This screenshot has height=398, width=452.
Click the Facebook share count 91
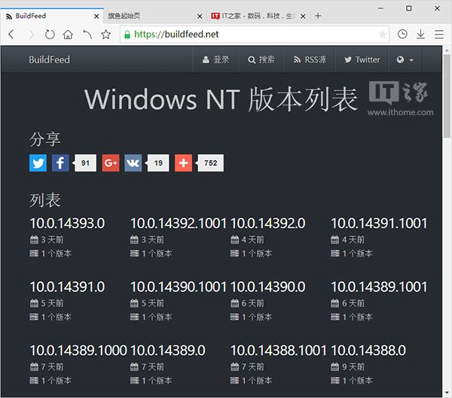(x=85, y=163)
